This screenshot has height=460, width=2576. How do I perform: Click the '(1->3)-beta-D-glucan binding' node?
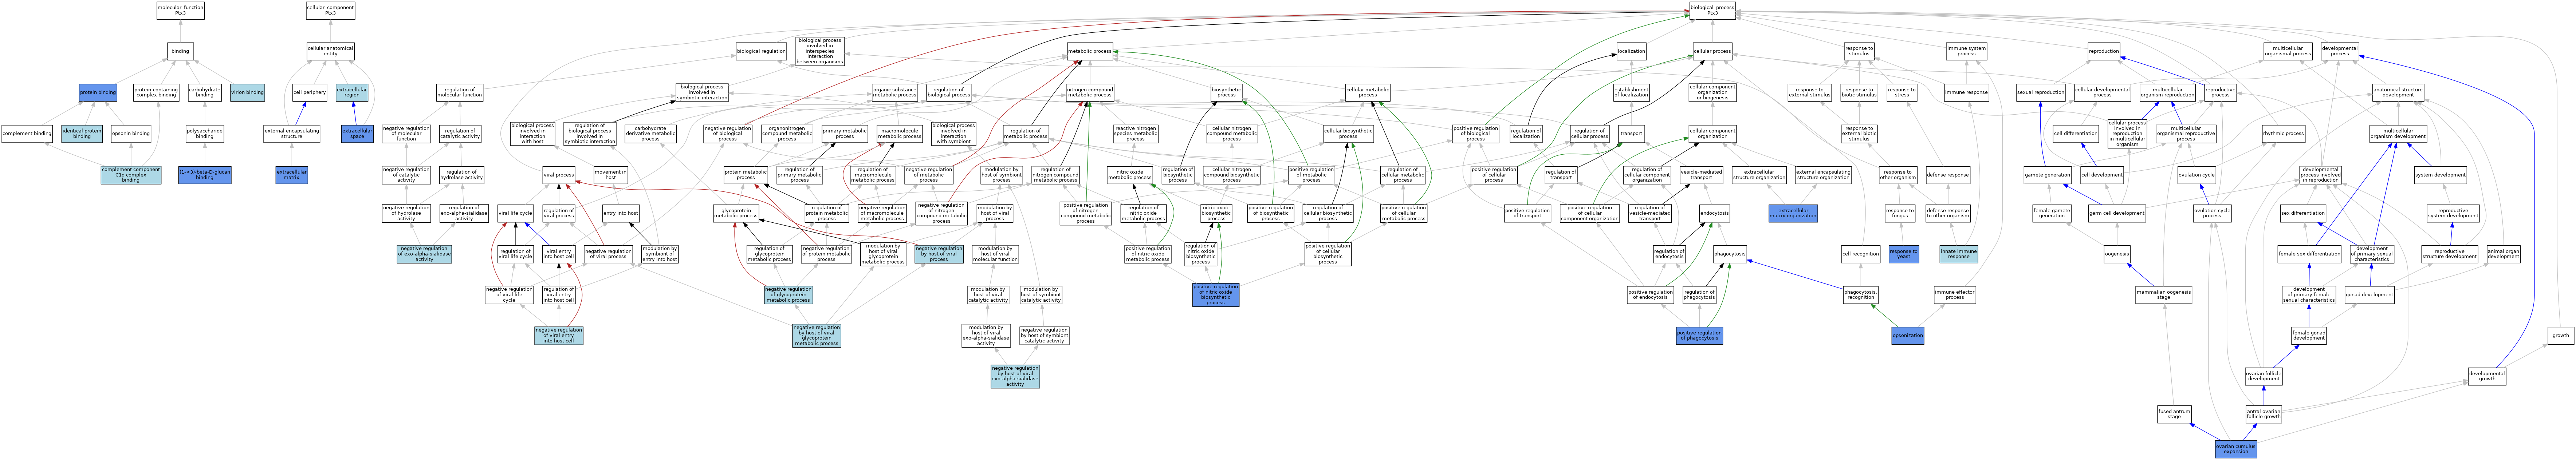pos(205,175)
